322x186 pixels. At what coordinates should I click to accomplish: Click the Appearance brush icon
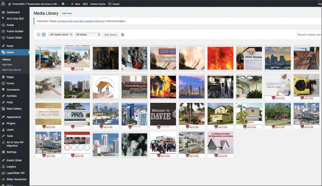3,117
